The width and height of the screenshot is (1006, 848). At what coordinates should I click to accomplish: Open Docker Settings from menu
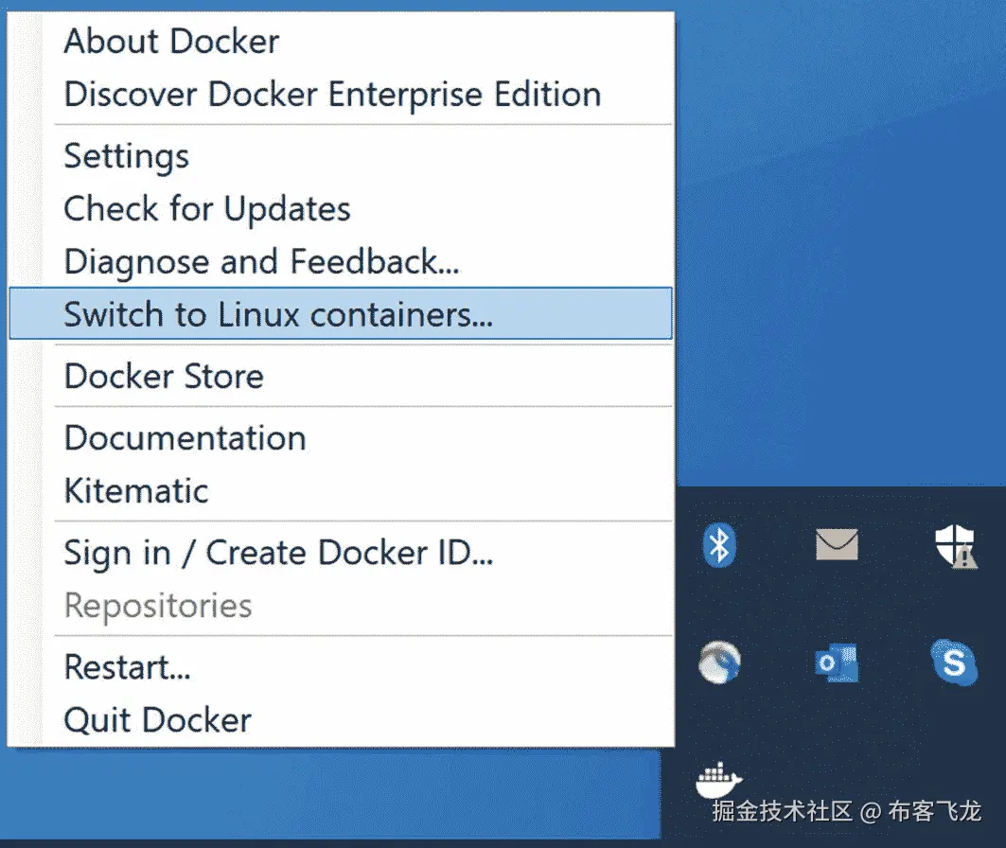tap(341, 156)
